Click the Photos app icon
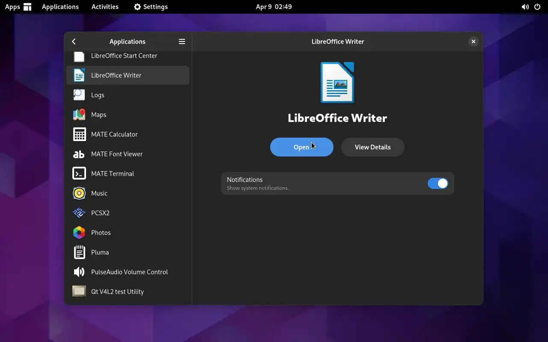The width and height of the screenshot is (548, 342). [79, 233]
